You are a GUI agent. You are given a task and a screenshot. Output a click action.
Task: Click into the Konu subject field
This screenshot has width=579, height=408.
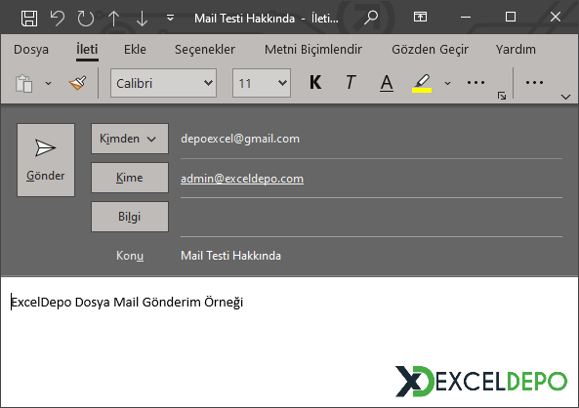click(371, 256)
